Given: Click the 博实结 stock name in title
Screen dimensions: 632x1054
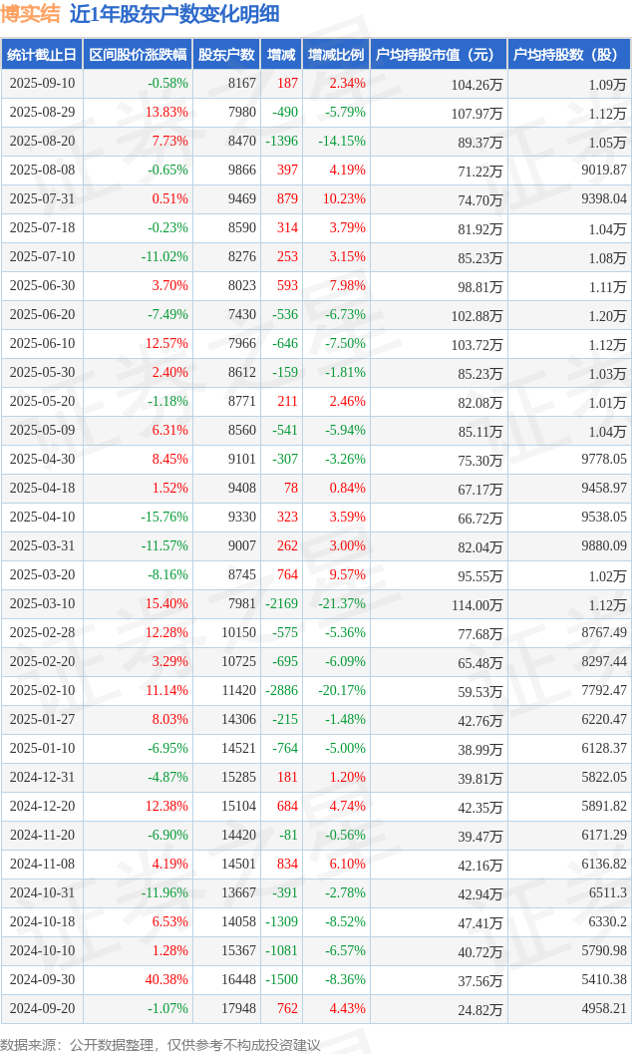Looking at the screenshot, I should [31, 14].
